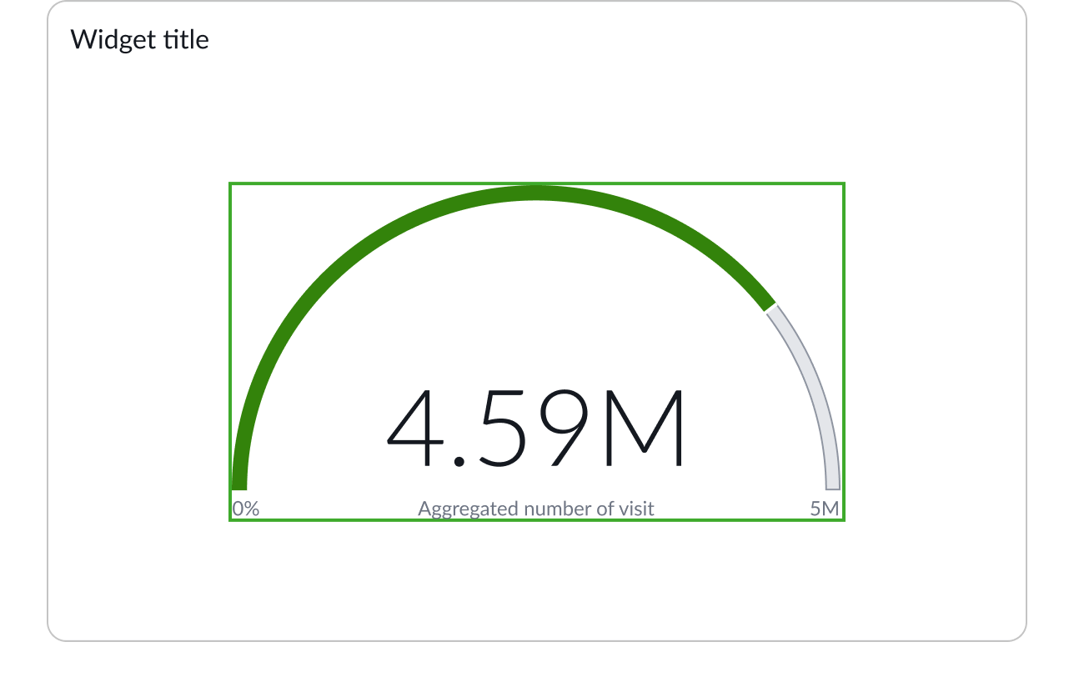The image size is (1074, 682).
Task: Click the top of the gauge arc
Action: 538,192
